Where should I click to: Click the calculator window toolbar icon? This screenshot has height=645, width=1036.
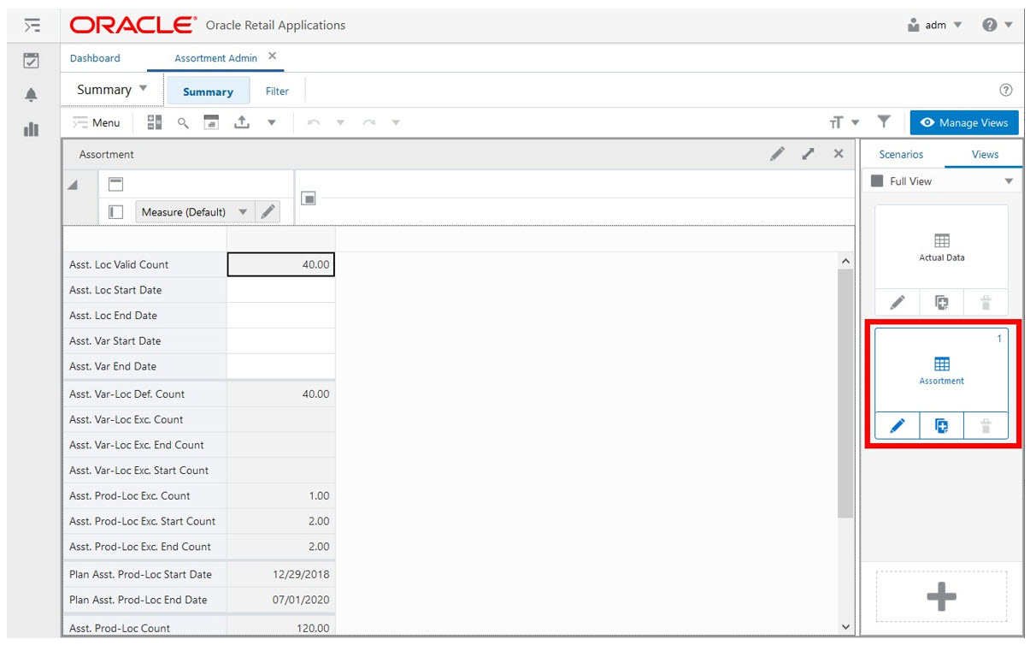pos(211,122)
